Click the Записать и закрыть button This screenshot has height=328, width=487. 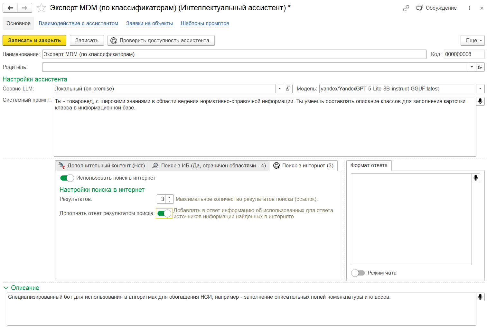tap(34, 40)
